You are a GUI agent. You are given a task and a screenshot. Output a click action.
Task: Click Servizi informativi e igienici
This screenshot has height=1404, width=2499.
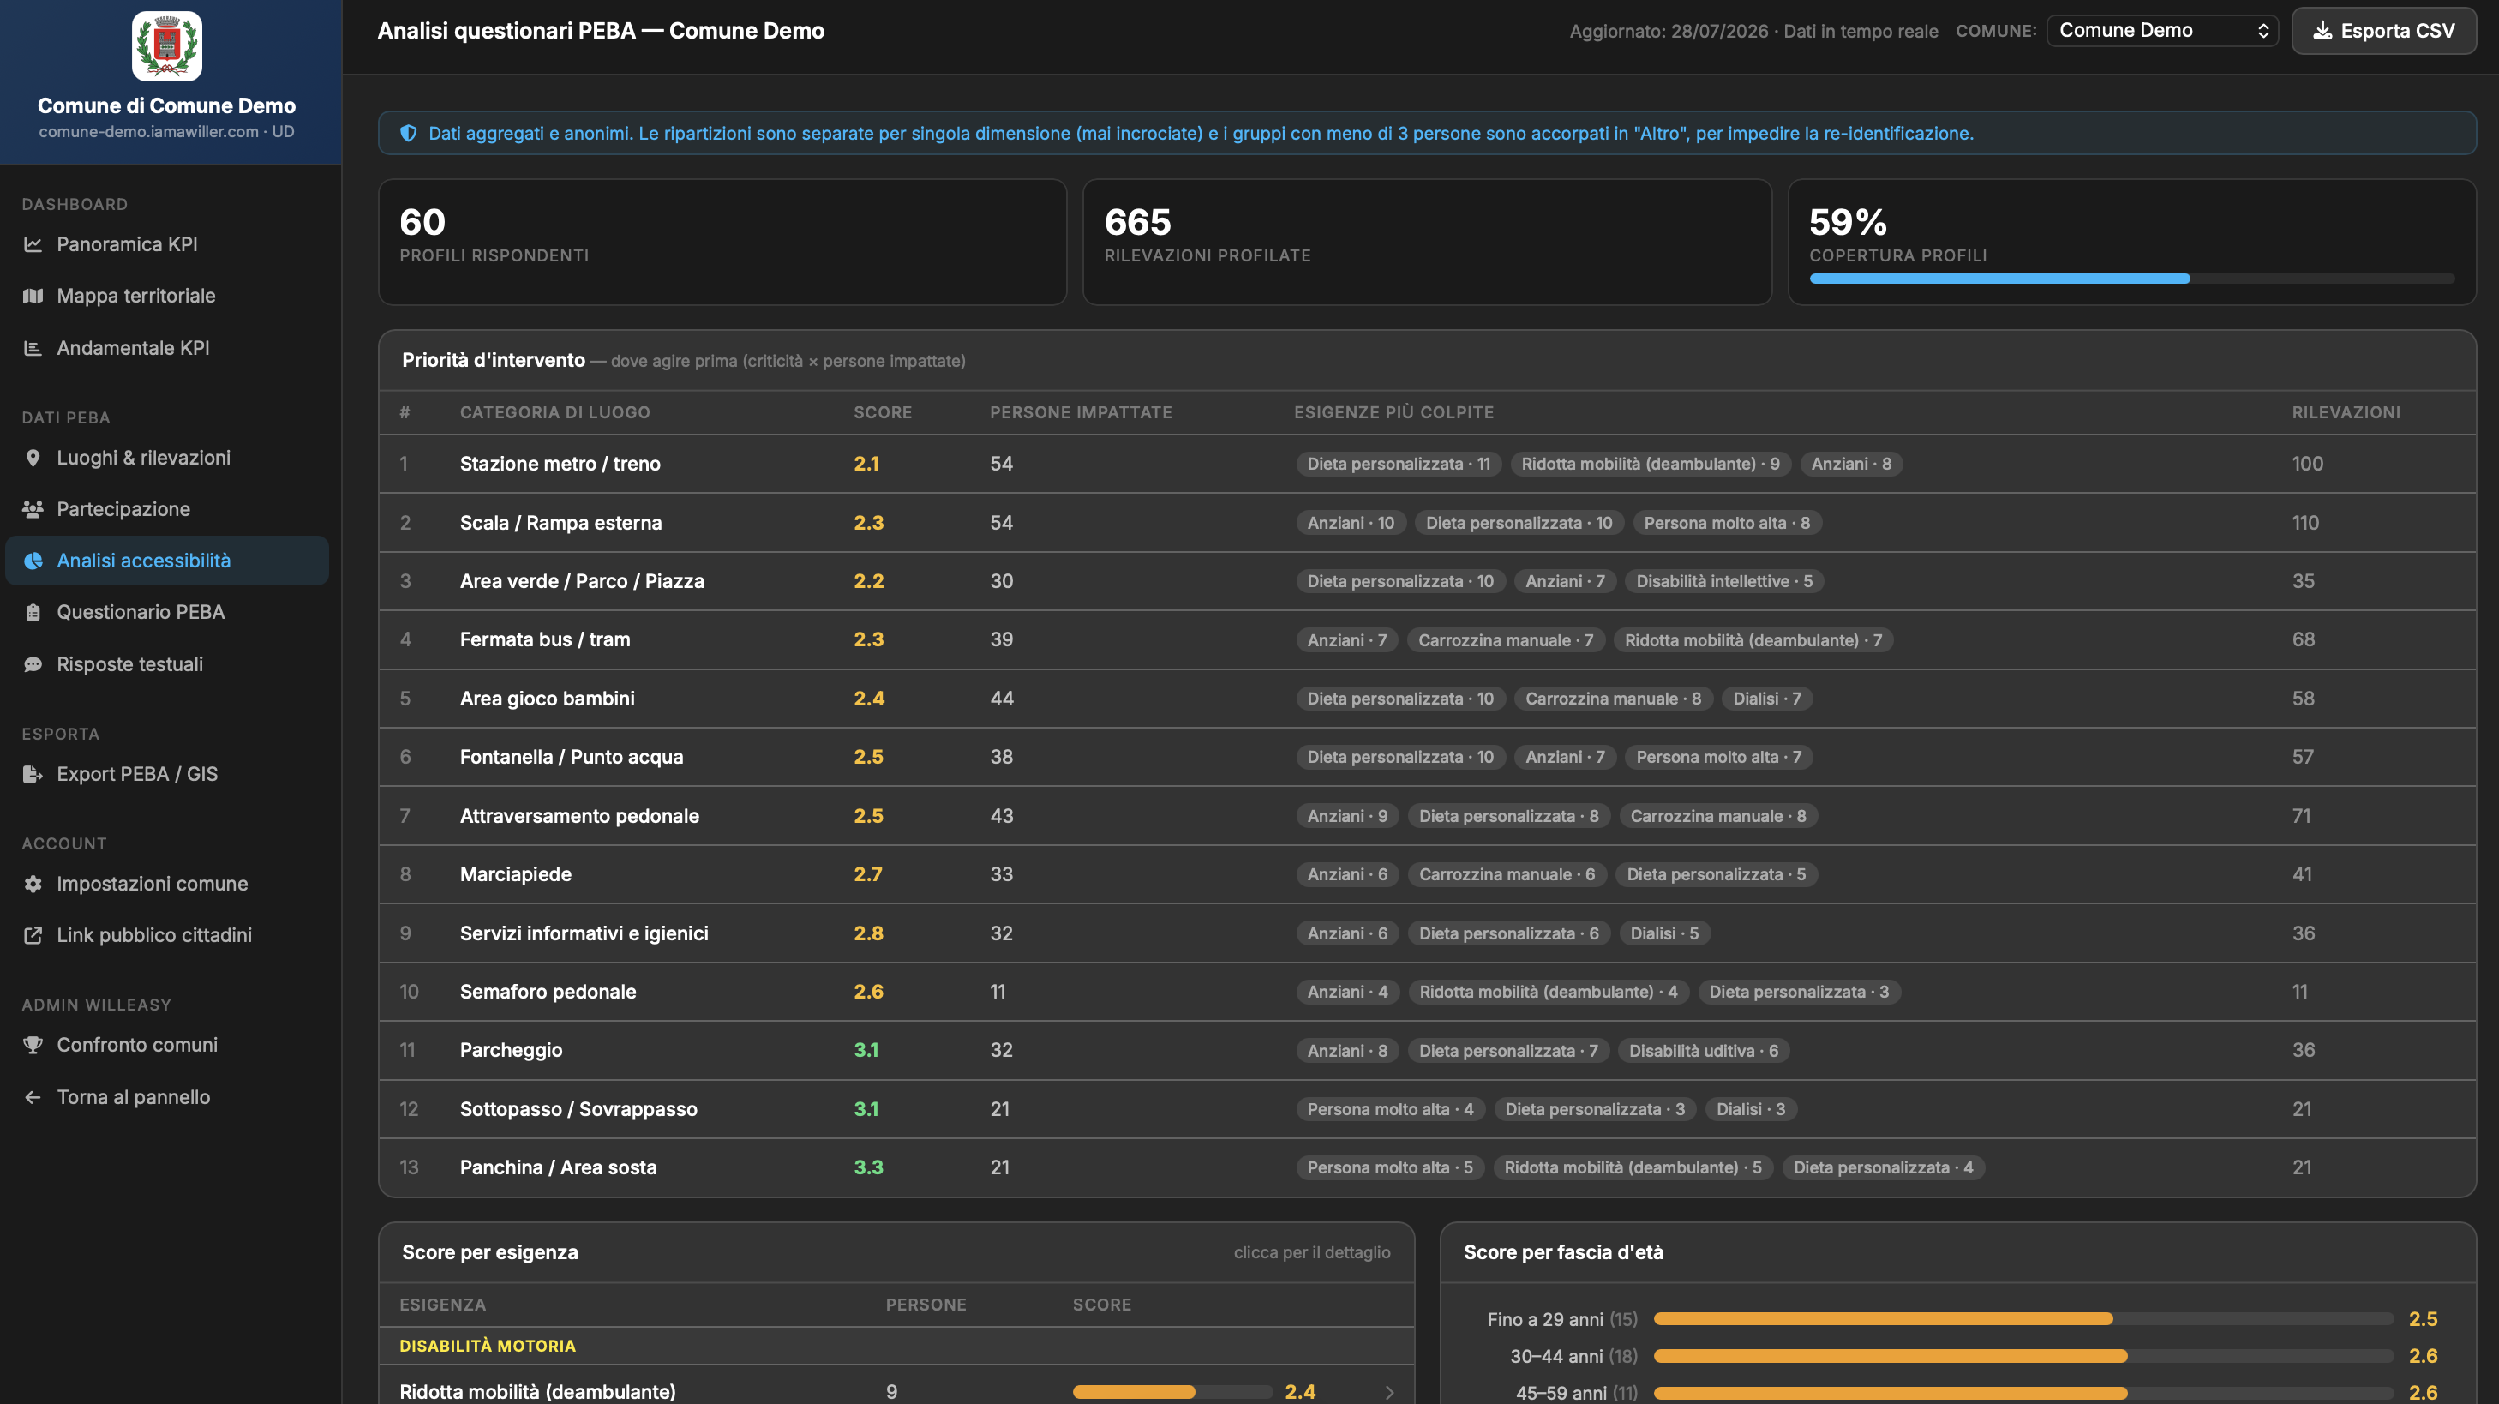pyautogui.click(x=584, y=933)
